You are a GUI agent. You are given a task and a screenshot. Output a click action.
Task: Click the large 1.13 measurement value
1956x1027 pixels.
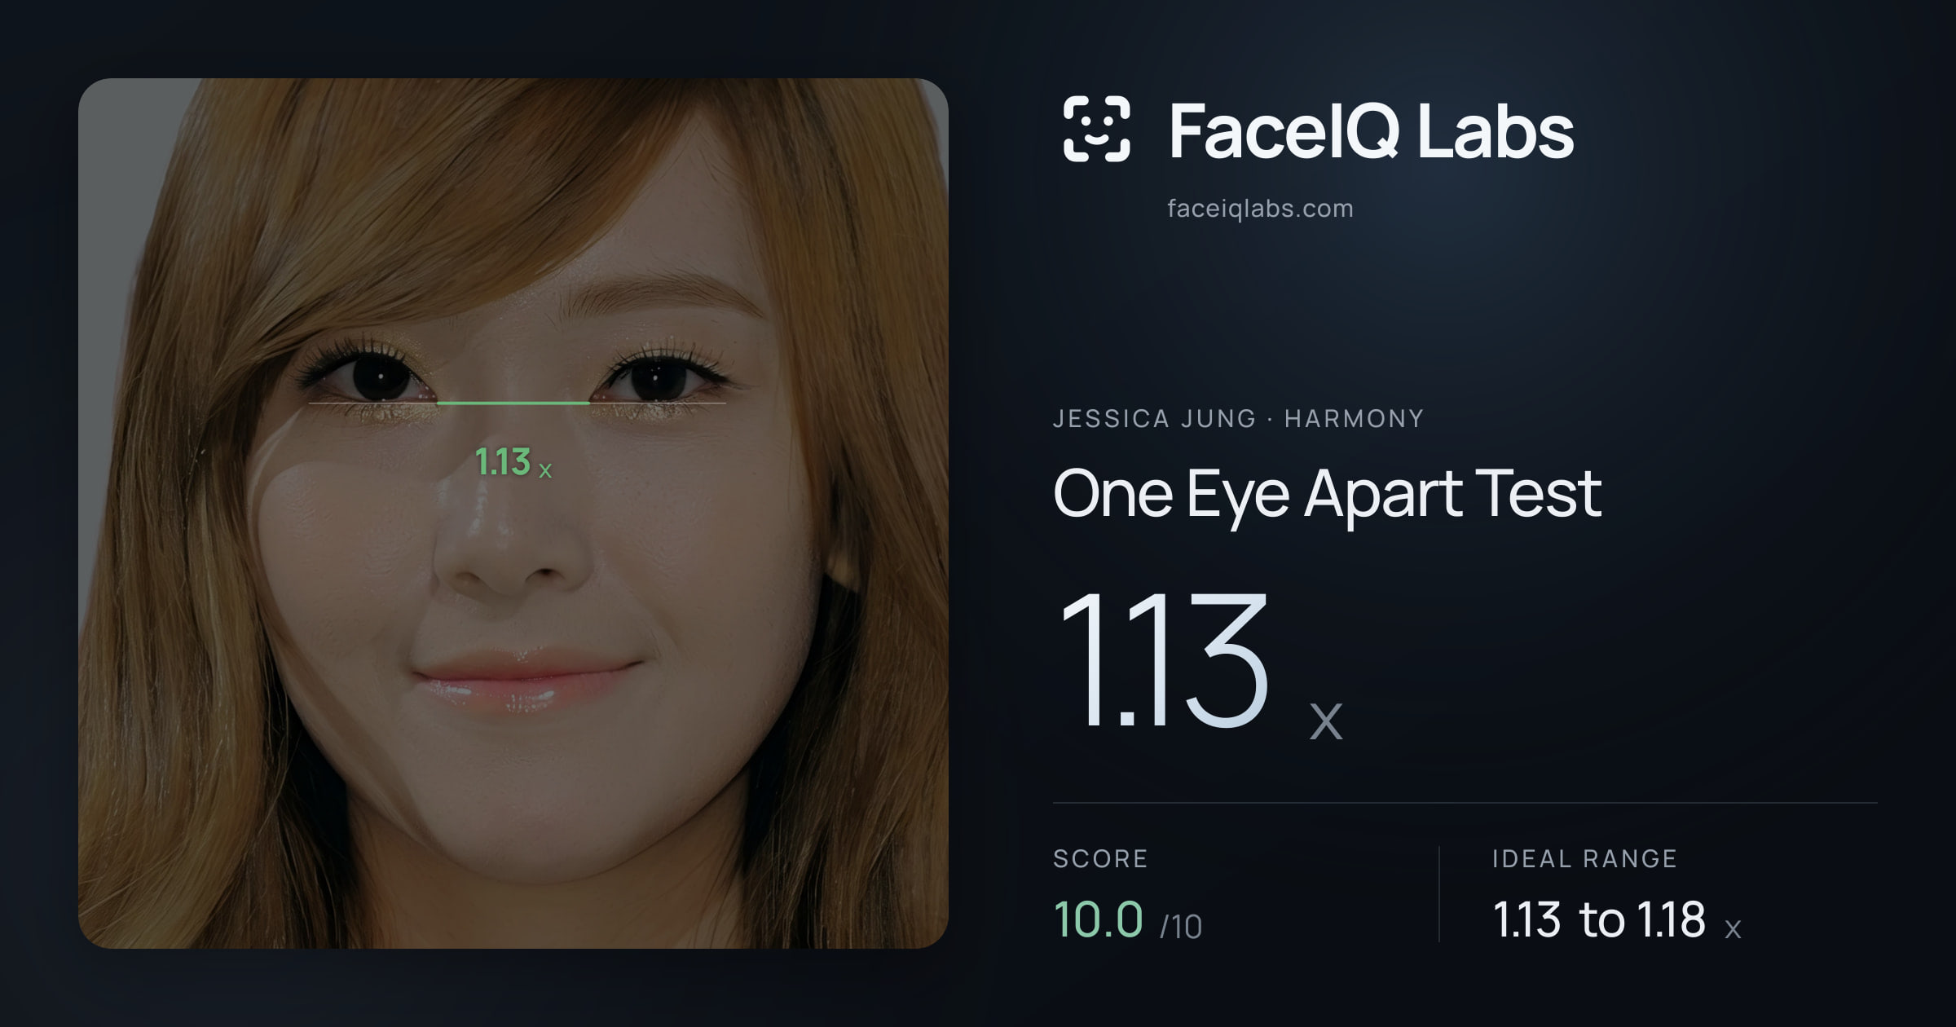coord(1164,660)
